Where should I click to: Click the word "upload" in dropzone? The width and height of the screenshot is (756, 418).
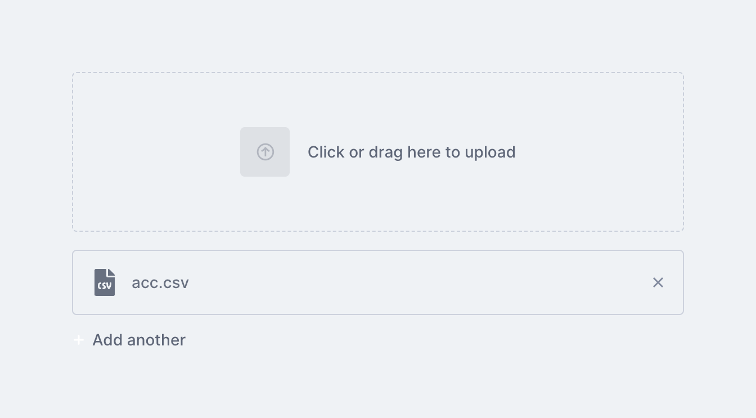coord(490,152)
